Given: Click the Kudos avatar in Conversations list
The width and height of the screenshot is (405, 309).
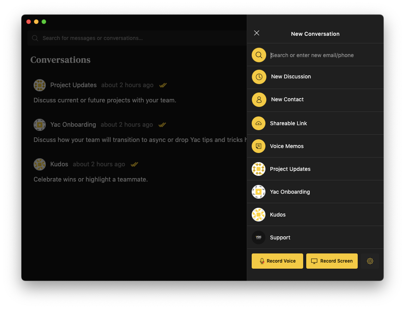Looking at the screenshot, I should coord(40,164).
